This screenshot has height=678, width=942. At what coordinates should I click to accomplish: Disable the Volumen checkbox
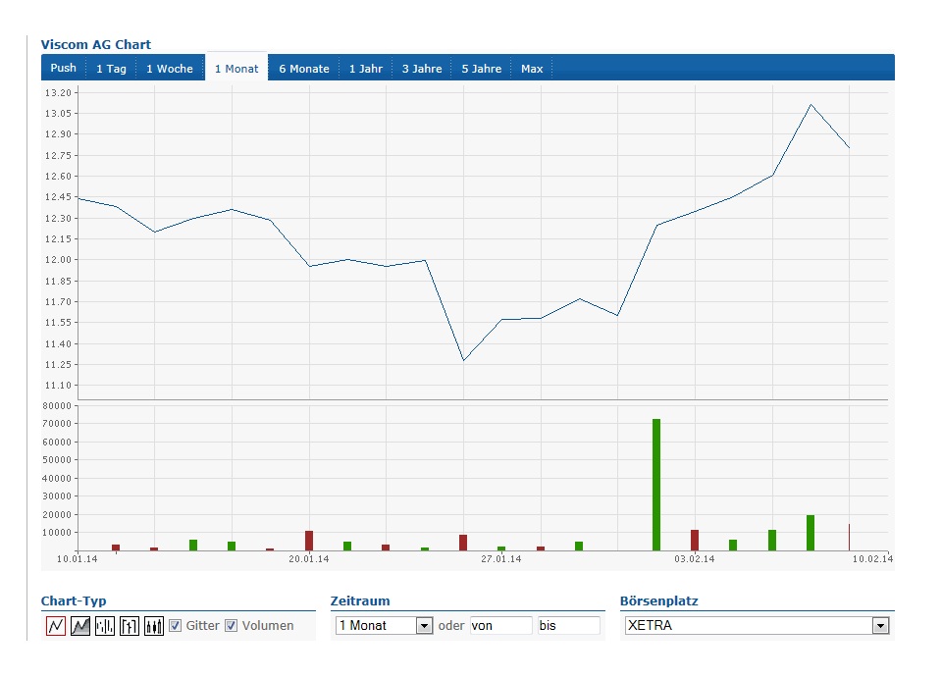pyautogui.click(x=232, y=626)
